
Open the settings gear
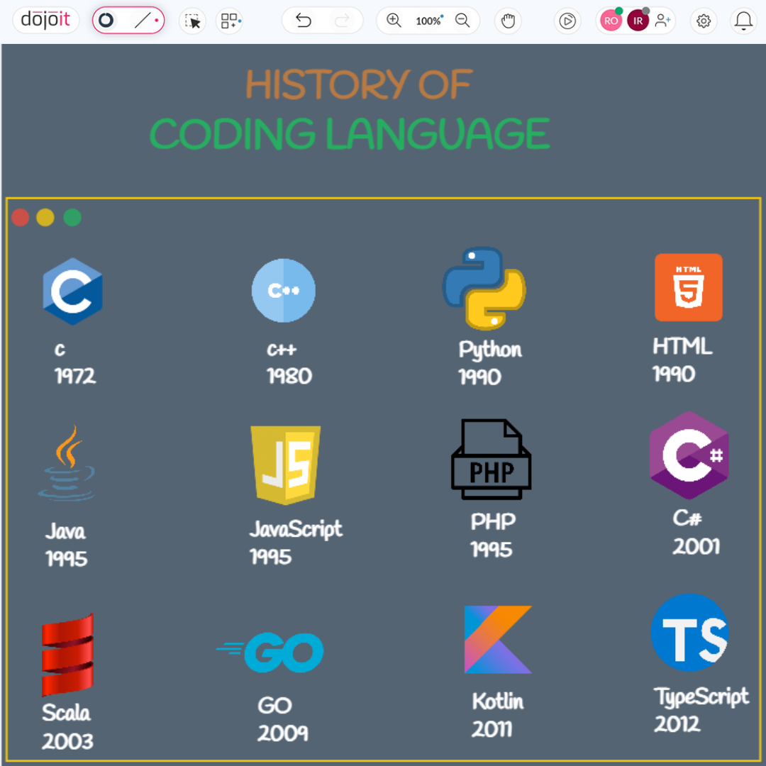(x=704, y=21)
